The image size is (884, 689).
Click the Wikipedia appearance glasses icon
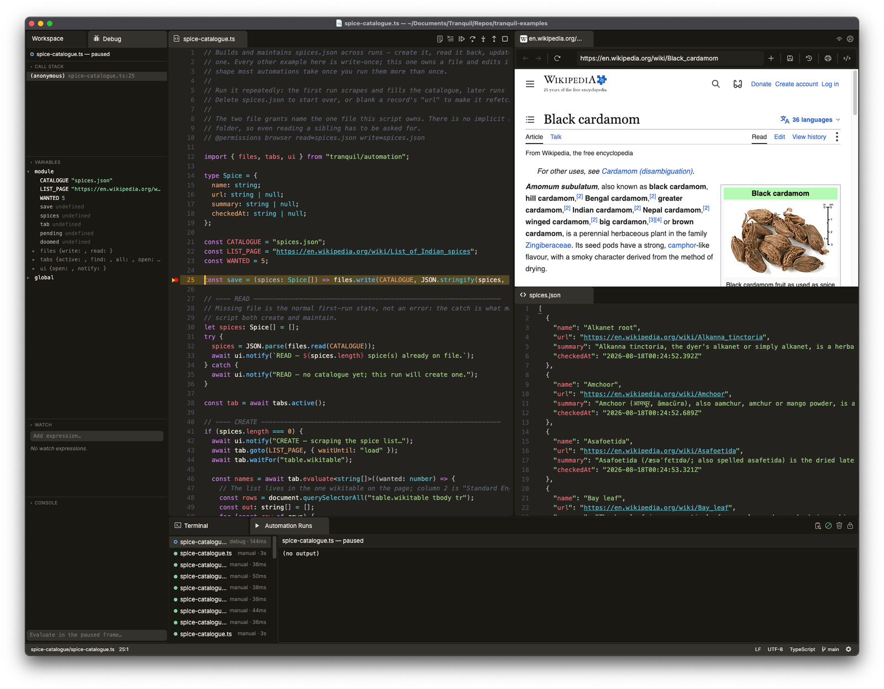click(738, 84)
